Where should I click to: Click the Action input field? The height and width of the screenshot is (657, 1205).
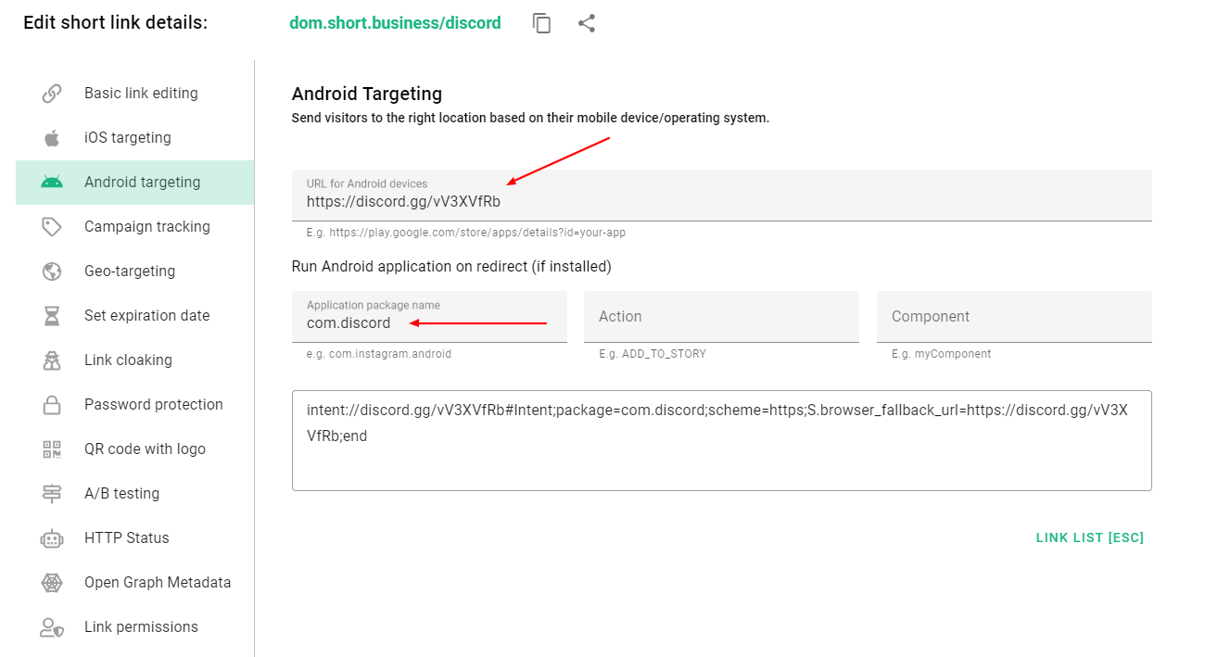coord(721,316)
